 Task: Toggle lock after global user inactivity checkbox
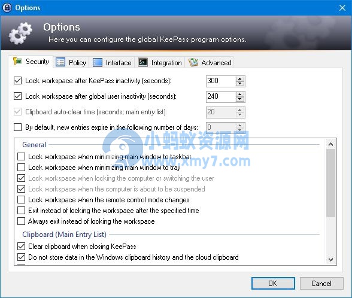18,96
